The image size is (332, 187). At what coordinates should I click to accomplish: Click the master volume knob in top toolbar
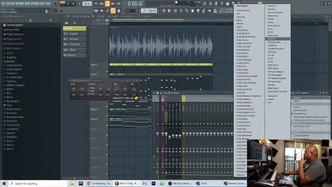(56, 4)
